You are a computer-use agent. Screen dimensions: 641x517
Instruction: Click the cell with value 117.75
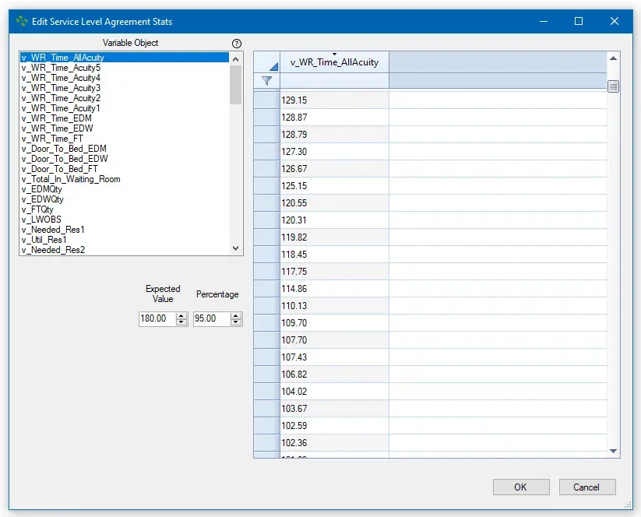point(334,272)
